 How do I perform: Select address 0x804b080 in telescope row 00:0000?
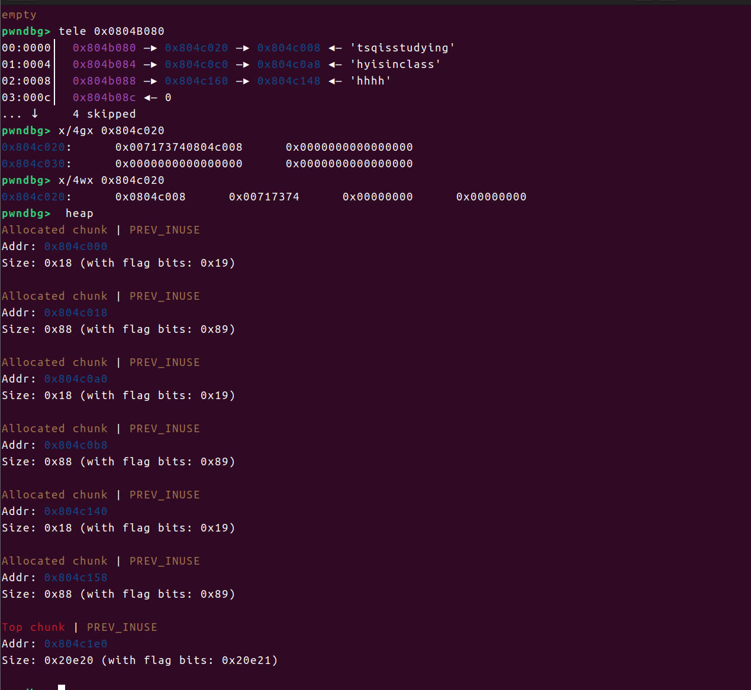104,48
